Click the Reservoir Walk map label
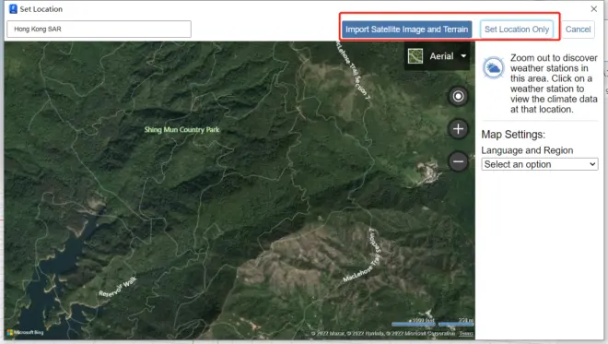The image size is (608, 344). [x=118, y=287]
